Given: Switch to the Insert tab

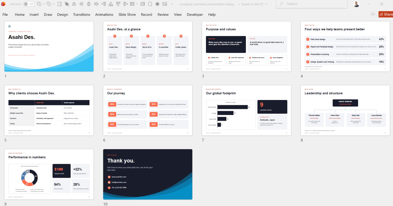Looking at the screenshot, I should point(34,14).
